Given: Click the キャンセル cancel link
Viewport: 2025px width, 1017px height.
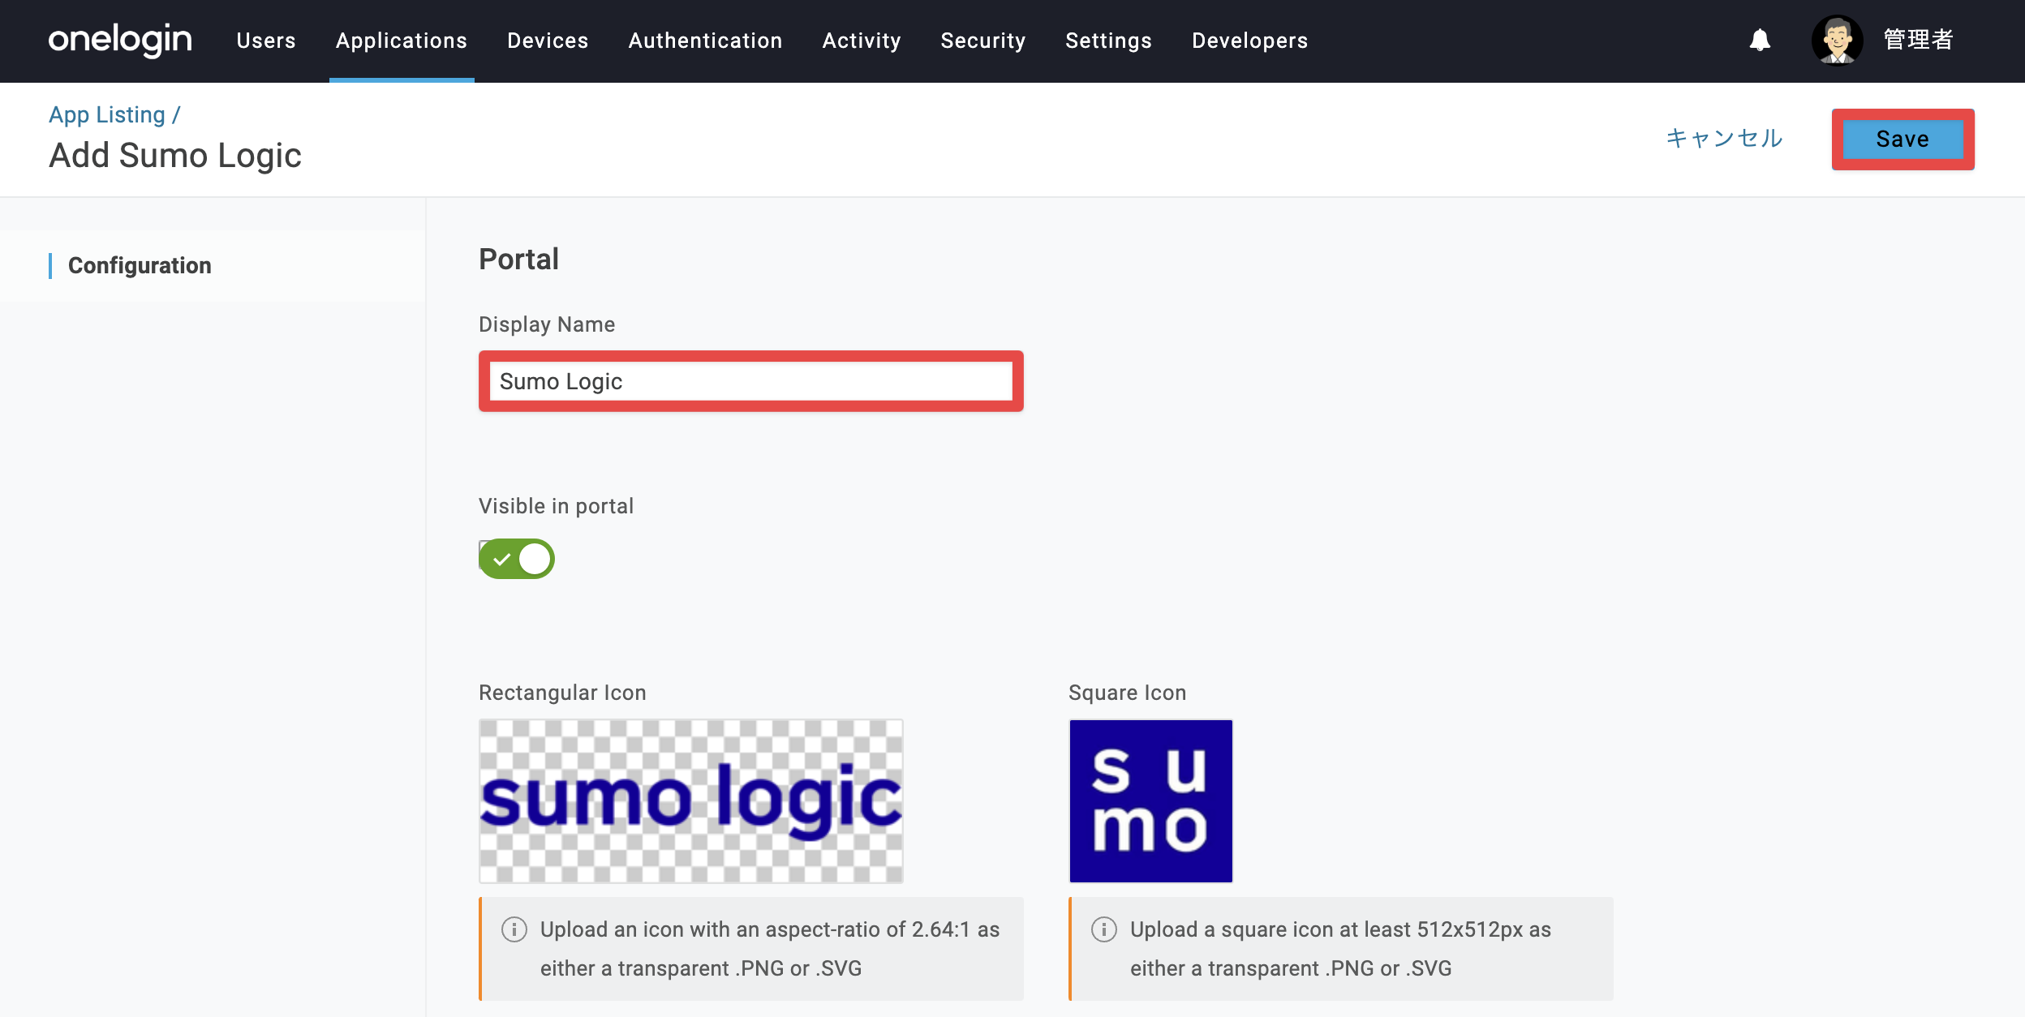Looking at the screenshot, I should [1724, 139].
